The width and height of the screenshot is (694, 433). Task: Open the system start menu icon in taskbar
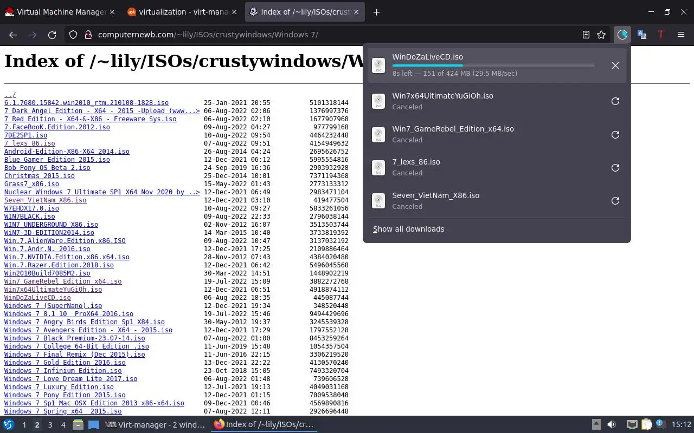click(x=9, y=425)
